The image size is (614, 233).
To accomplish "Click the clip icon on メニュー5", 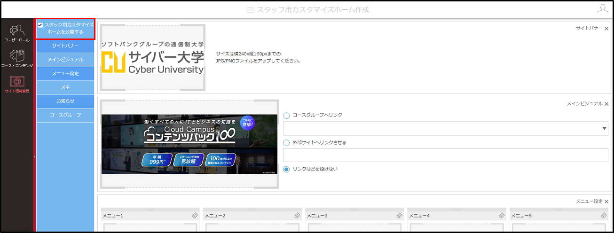I will point(604,216).
